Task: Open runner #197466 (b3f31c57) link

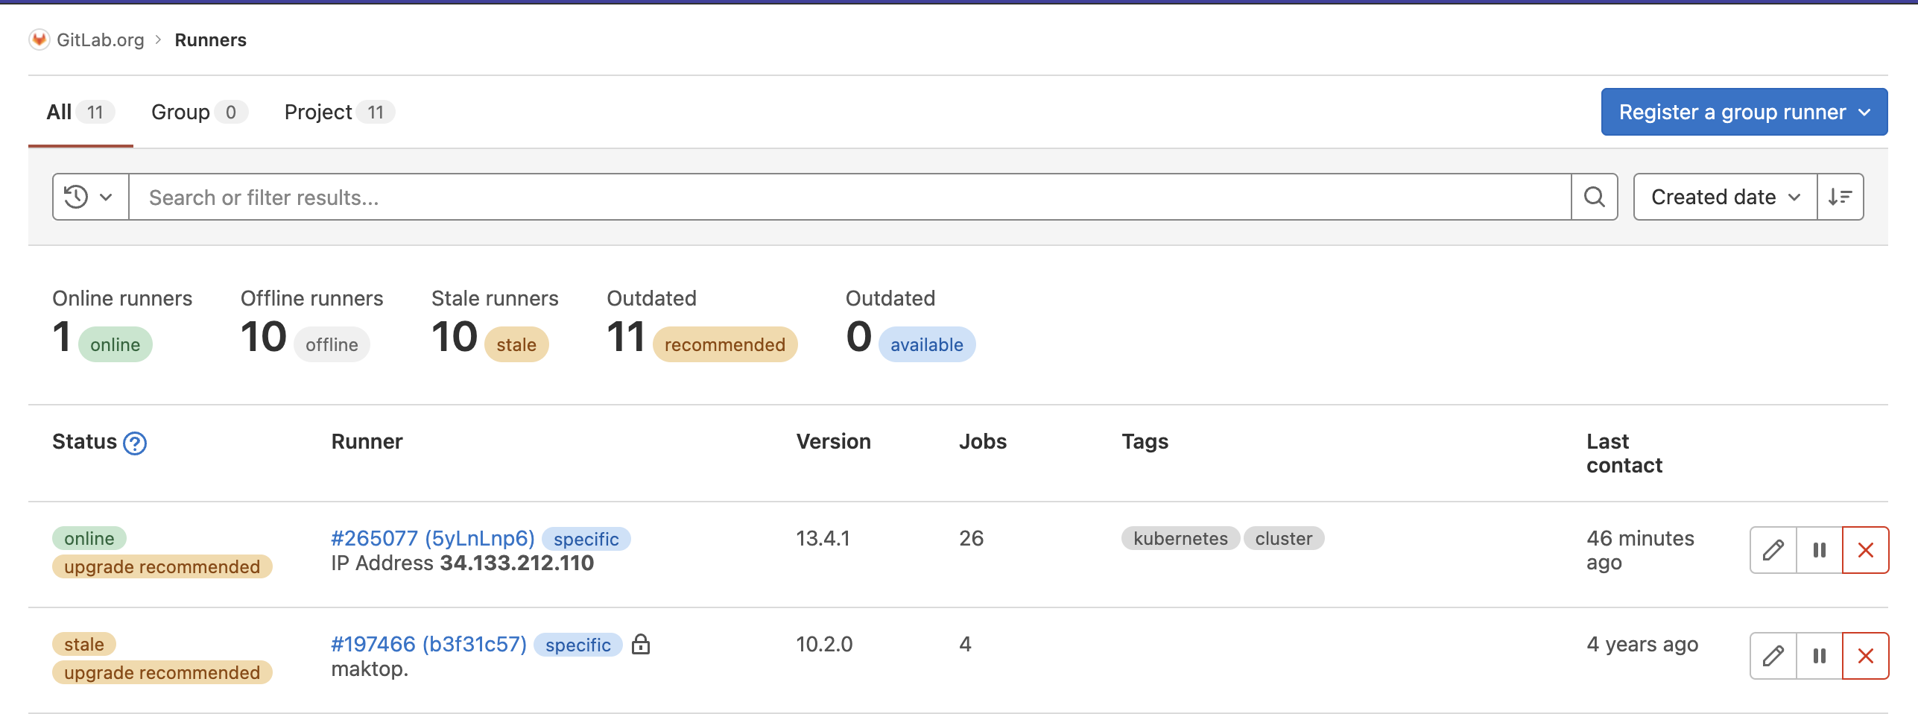Action: (428, 644)
